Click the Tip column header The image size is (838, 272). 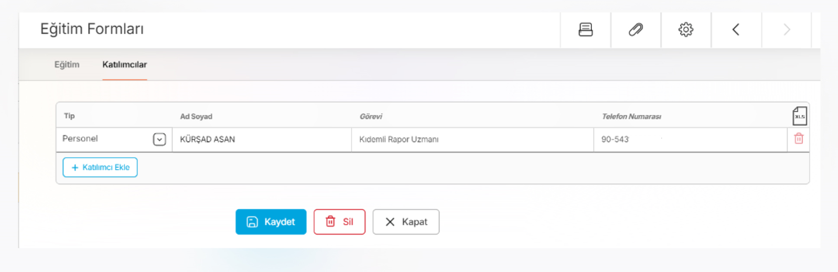(69, 116)
